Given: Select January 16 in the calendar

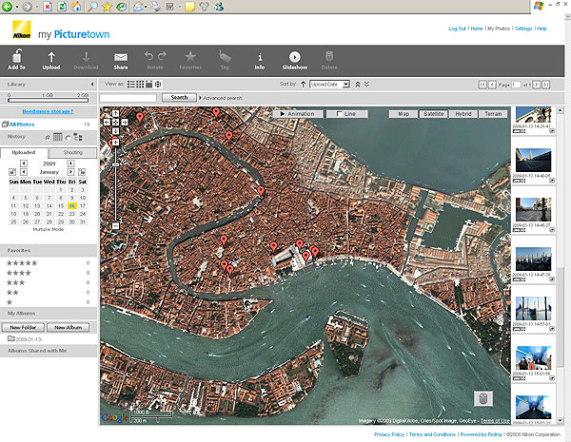Looking at the screenshot, I should pos(72,206).
